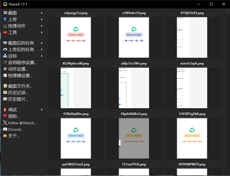
Task: Open the 上传后的任务 menu item
Action: (x=23, y=49)
